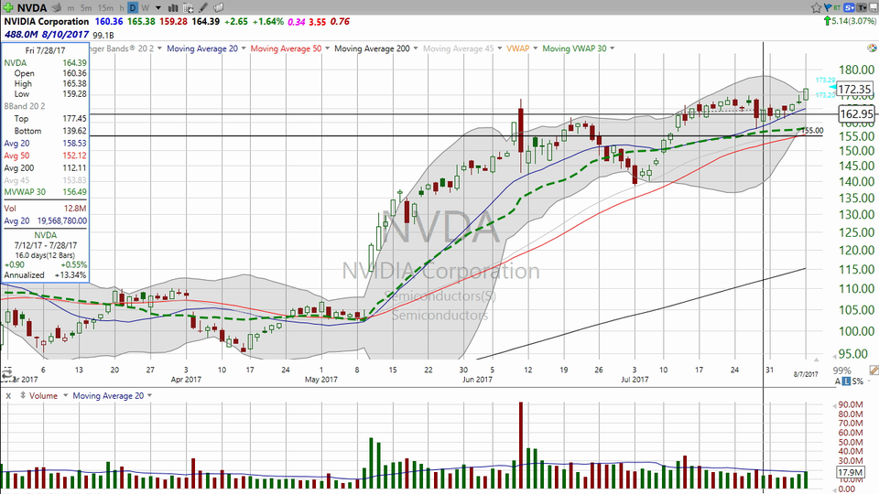Click the NVDA ticker symbol field
This screenshot has height=494, width=879.
coord(32,8)
